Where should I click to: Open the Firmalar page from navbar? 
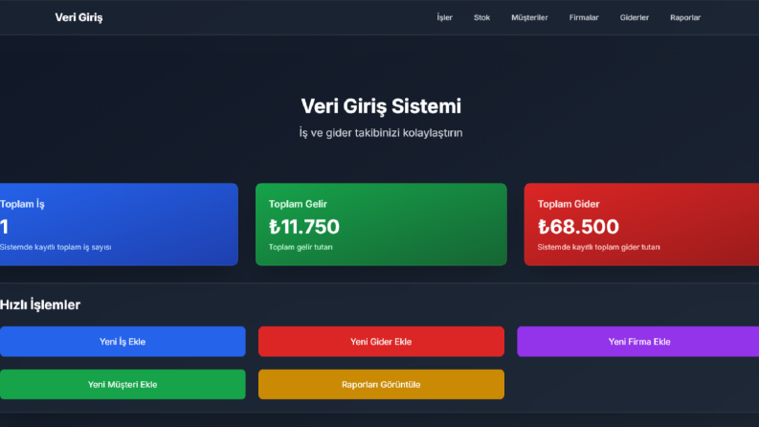(584, 17)
